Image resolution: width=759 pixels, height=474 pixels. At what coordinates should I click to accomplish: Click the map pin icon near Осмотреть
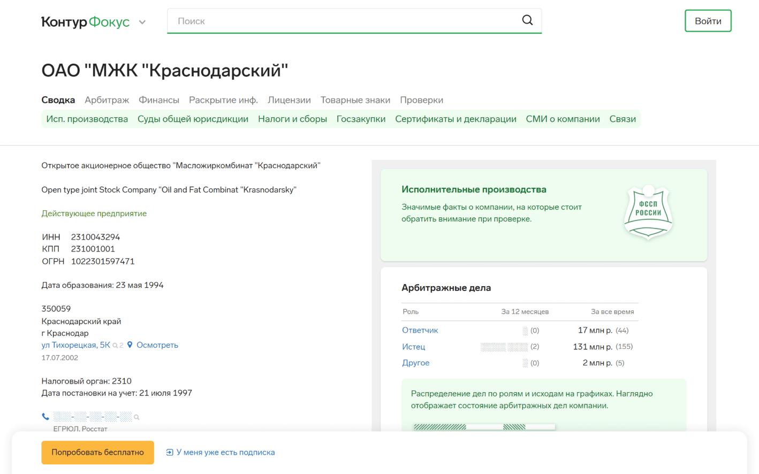130,345
